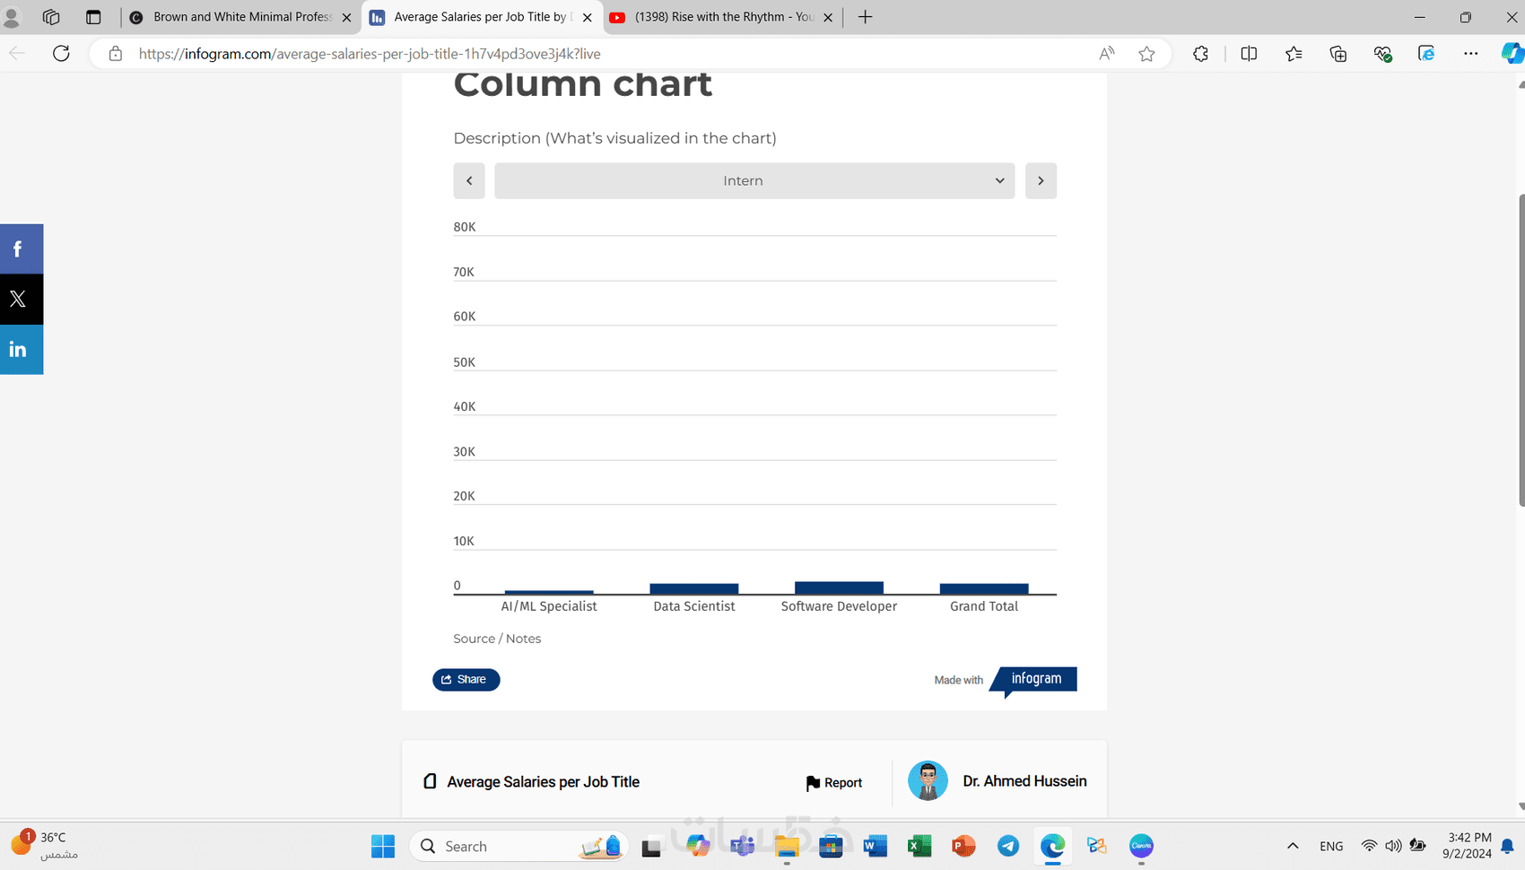The height and width of the screenshot is (870, 1525).
Task: Add page to favorites star icon
Action: pos(1146,54)
